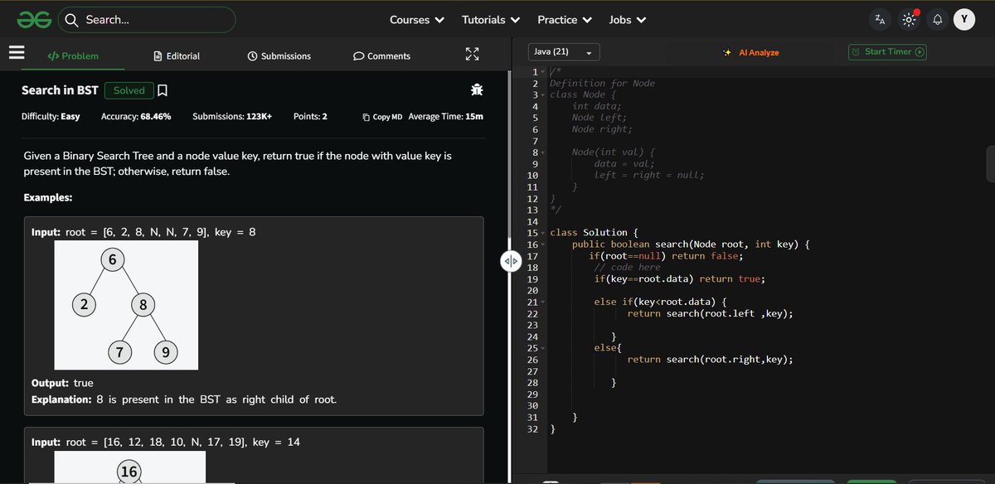Expand the problem panel to fullscreen

click(472, 55)
